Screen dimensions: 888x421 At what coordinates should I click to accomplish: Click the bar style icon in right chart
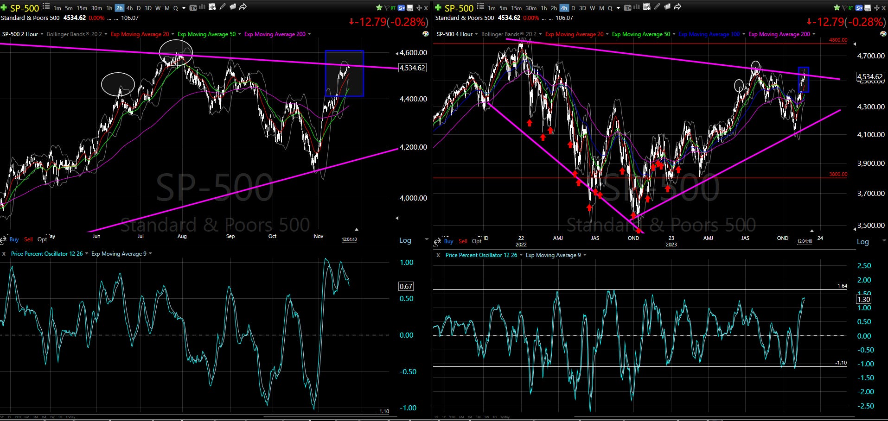[636, 7]
